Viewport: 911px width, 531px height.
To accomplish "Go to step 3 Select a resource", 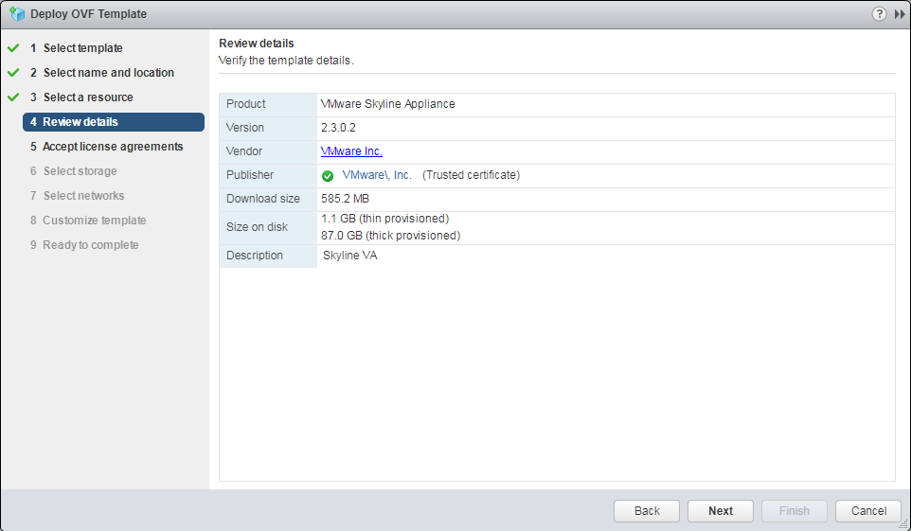I will click(81, 97).
